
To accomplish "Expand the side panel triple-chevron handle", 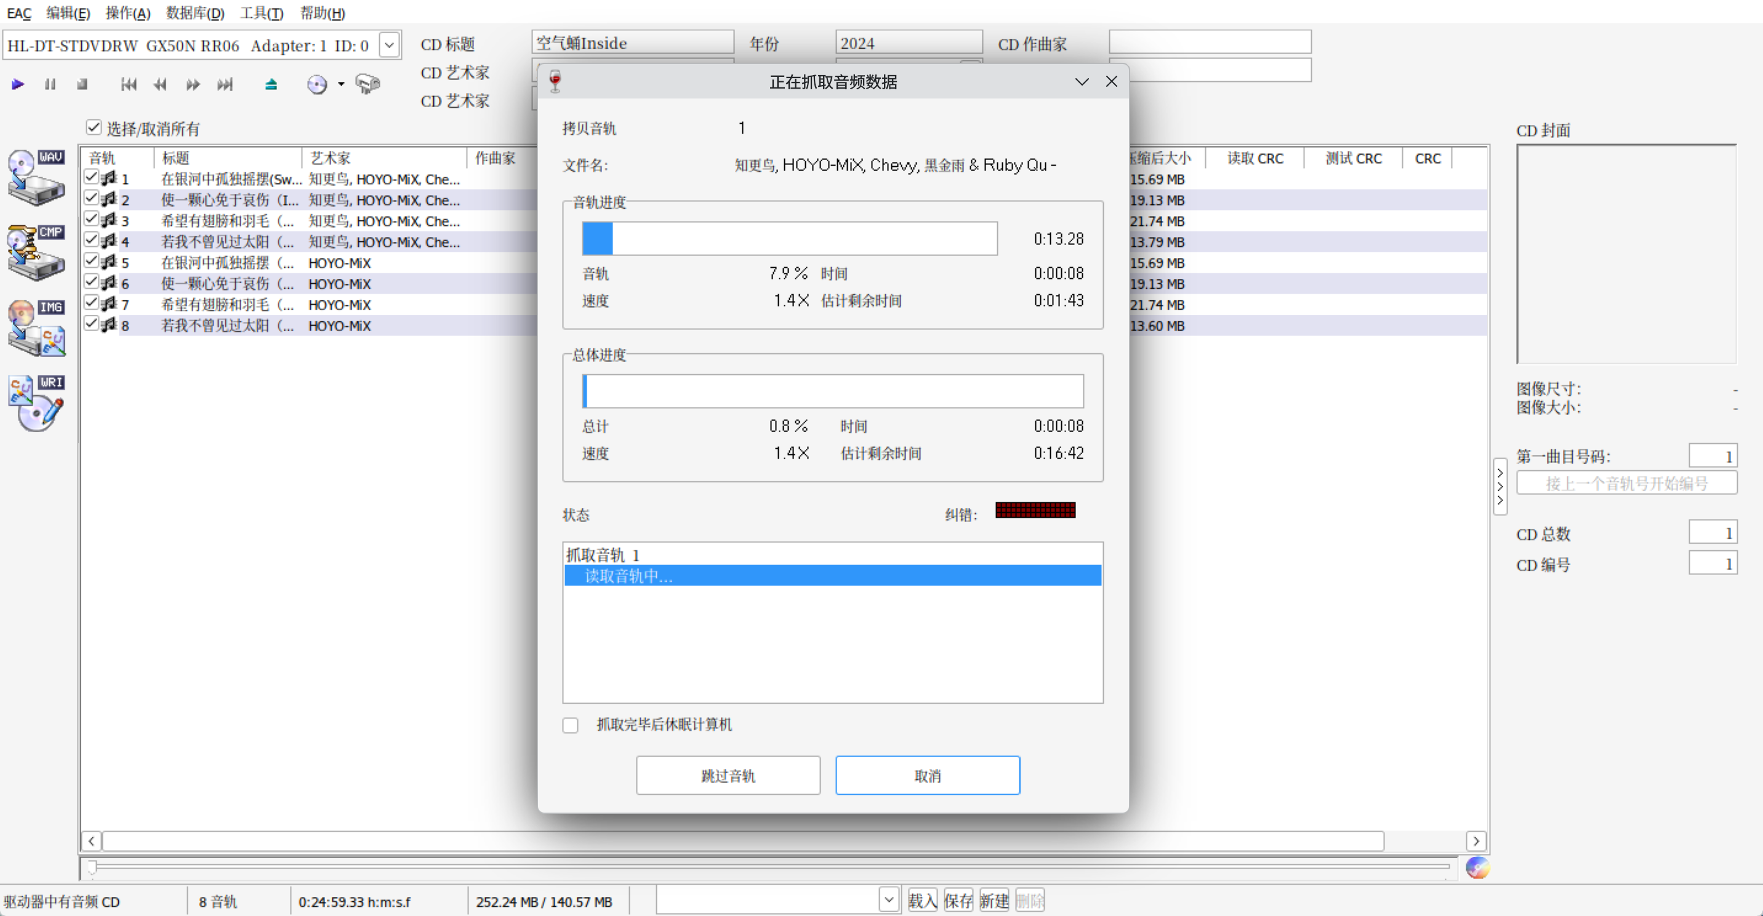I will click(1500, 487).
